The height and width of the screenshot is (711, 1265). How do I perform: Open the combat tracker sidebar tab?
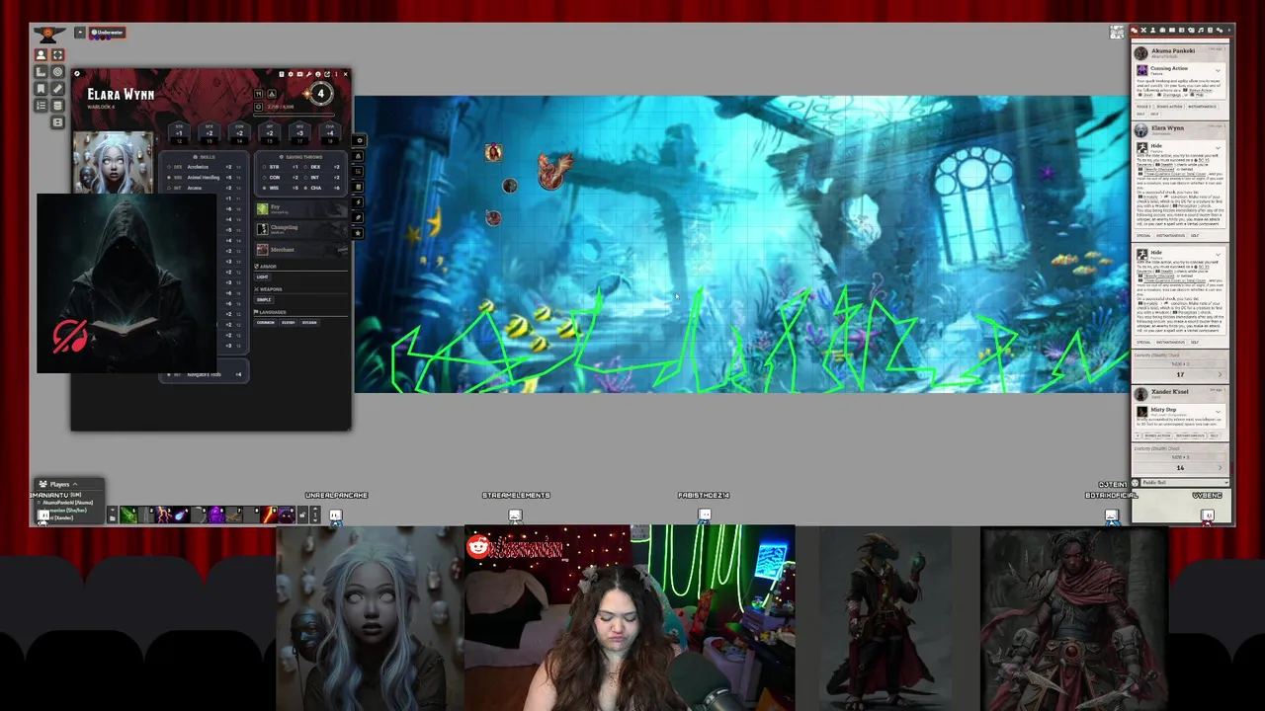coord(1143,31)
